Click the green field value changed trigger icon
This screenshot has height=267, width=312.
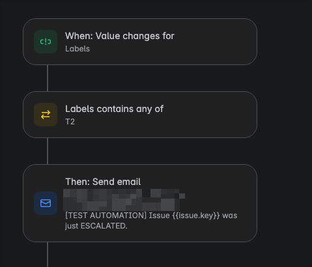(x=46, y=42)
